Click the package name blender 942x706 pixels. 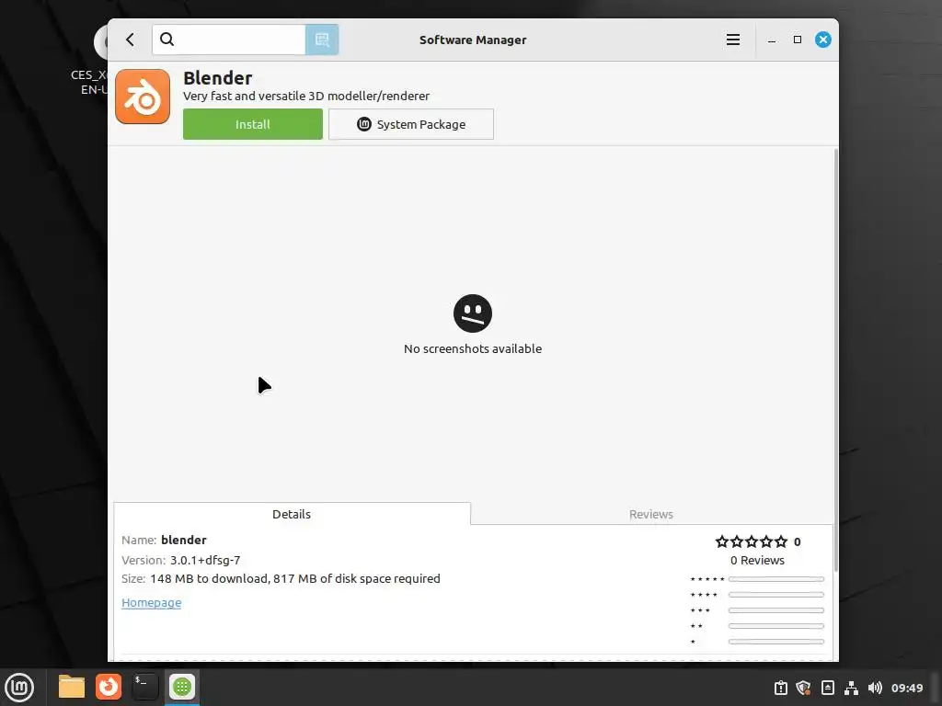click(x=184, y=540)
